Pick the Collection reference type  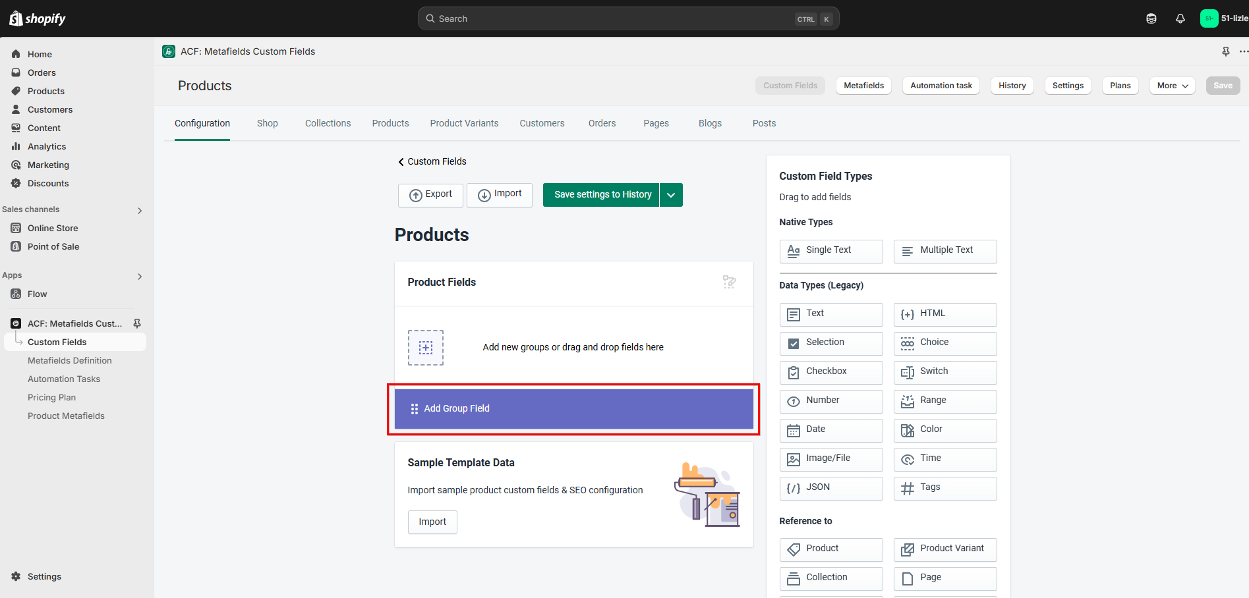pyautogui.click(x=831, y=578)
